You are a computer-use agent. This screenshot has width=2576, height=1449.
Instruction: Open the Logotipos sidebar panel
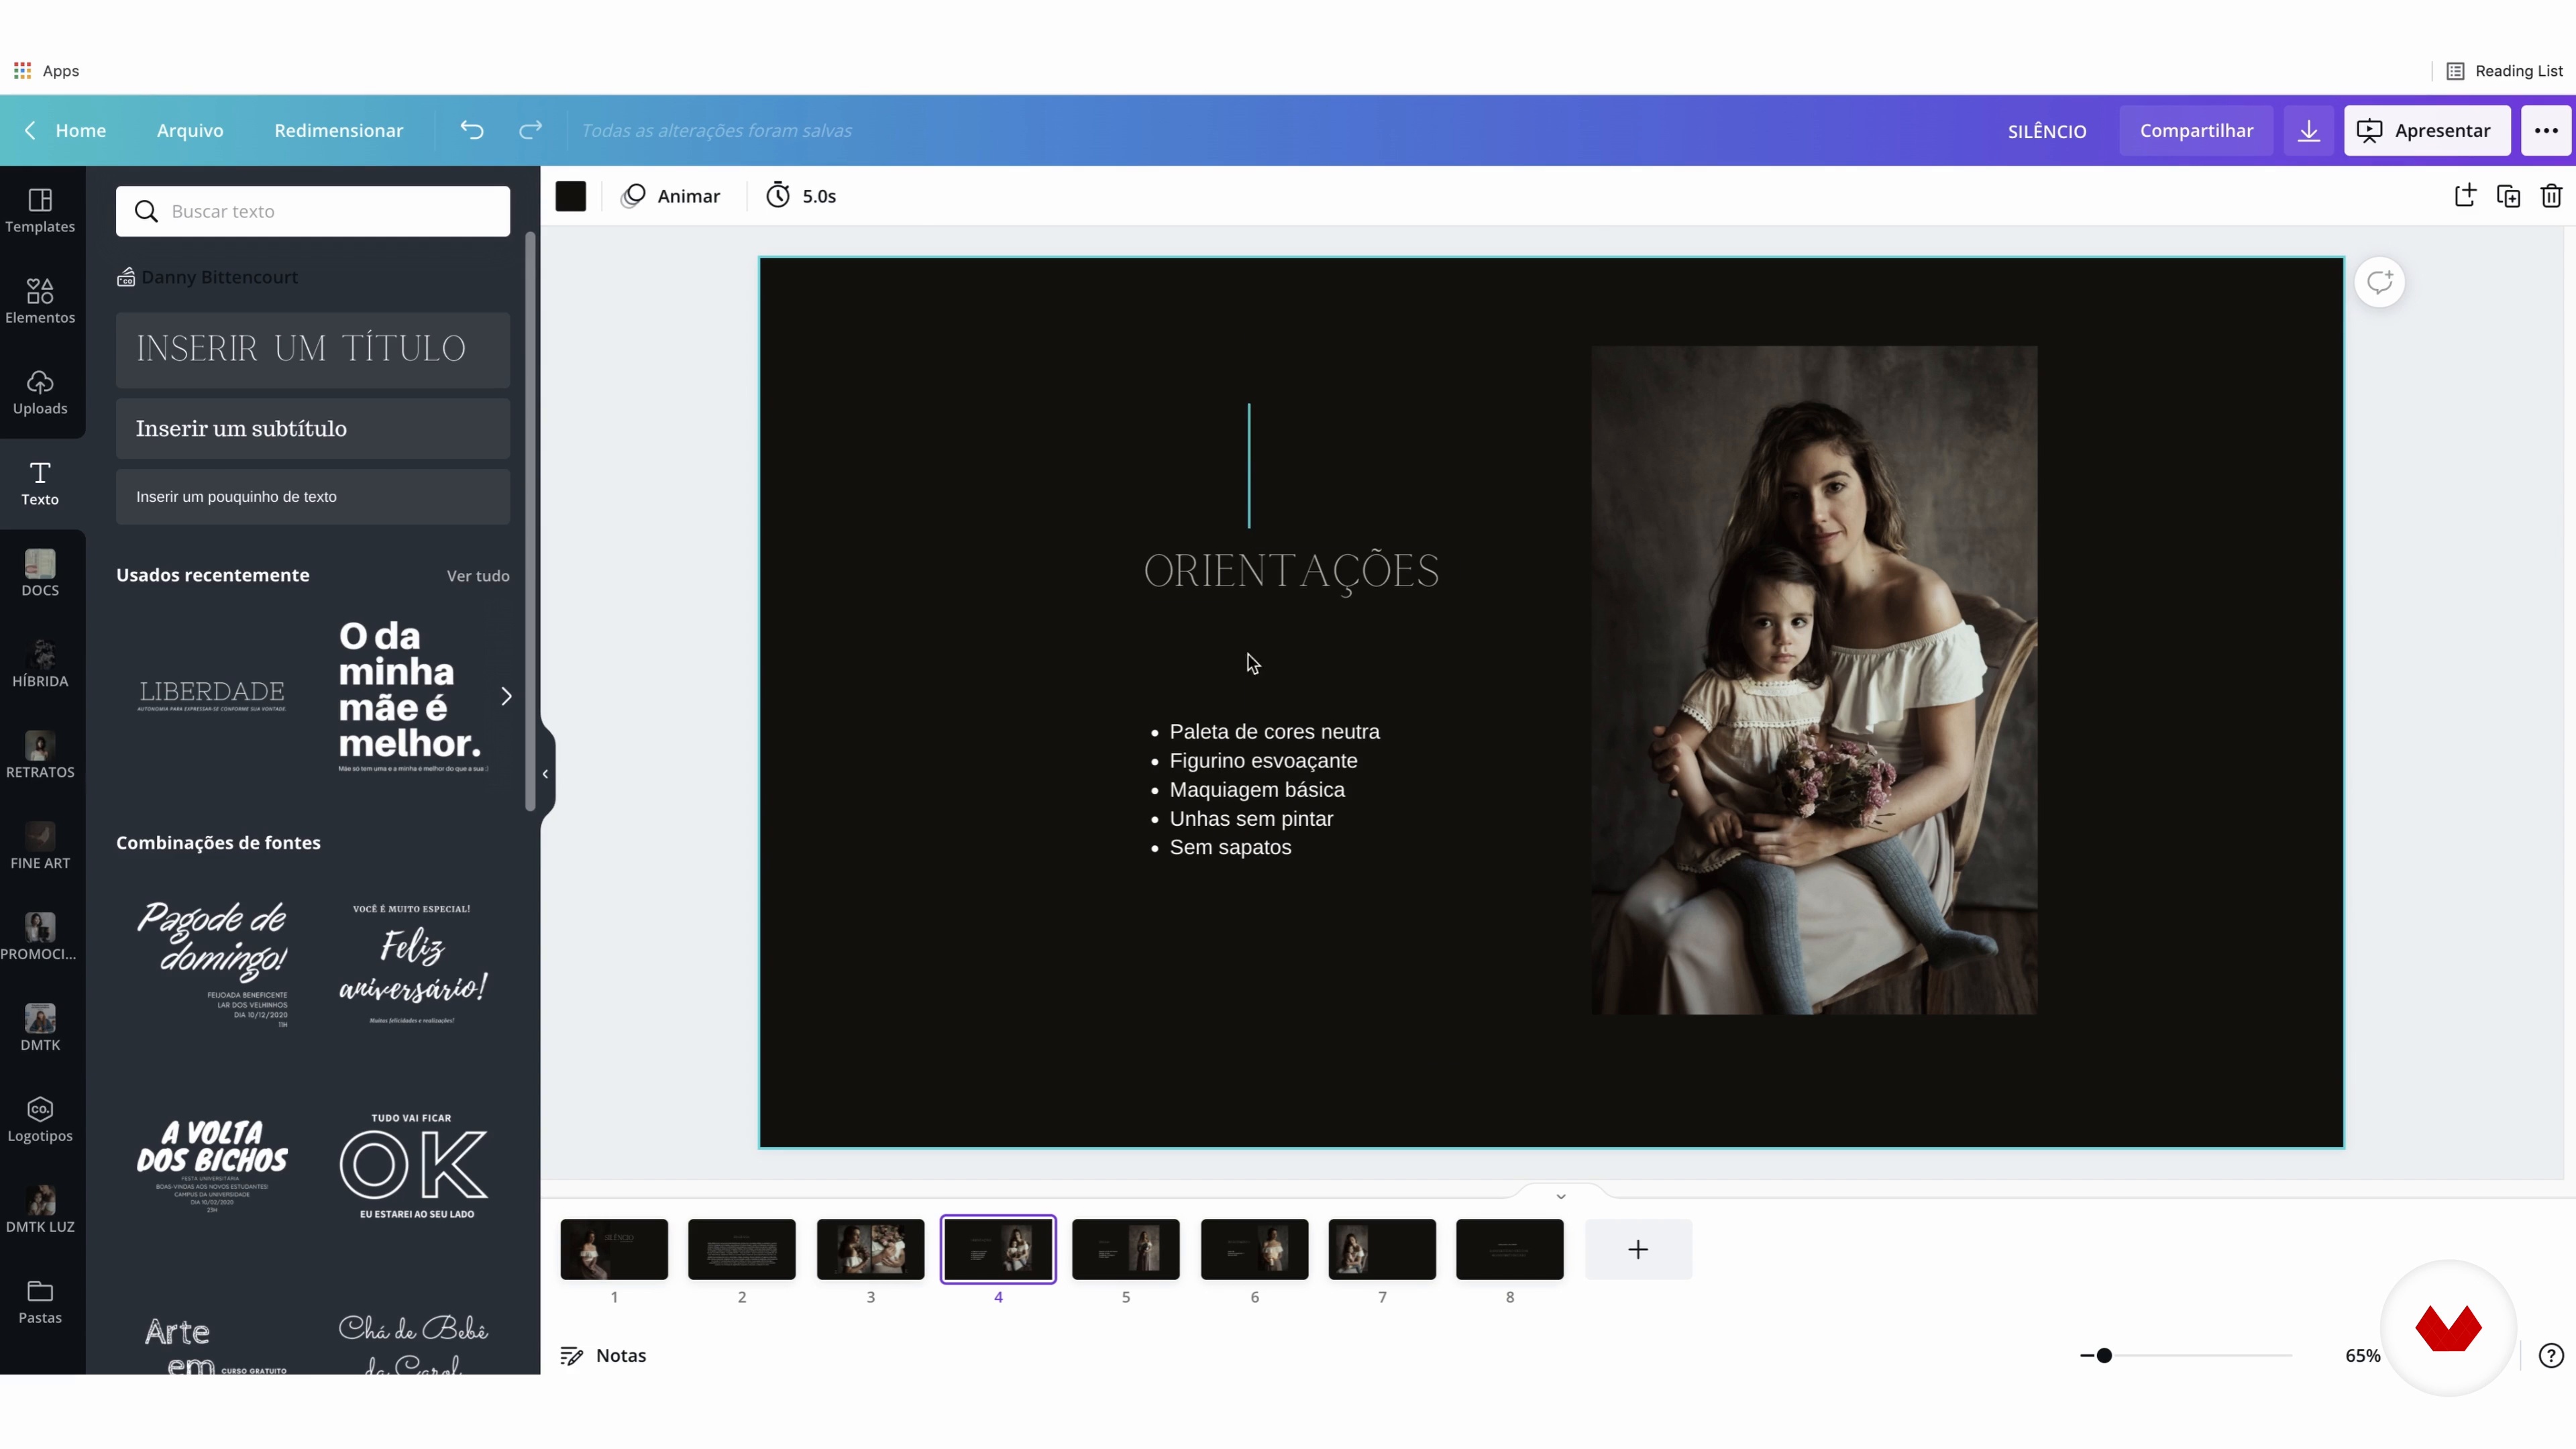click(40, 1120)
